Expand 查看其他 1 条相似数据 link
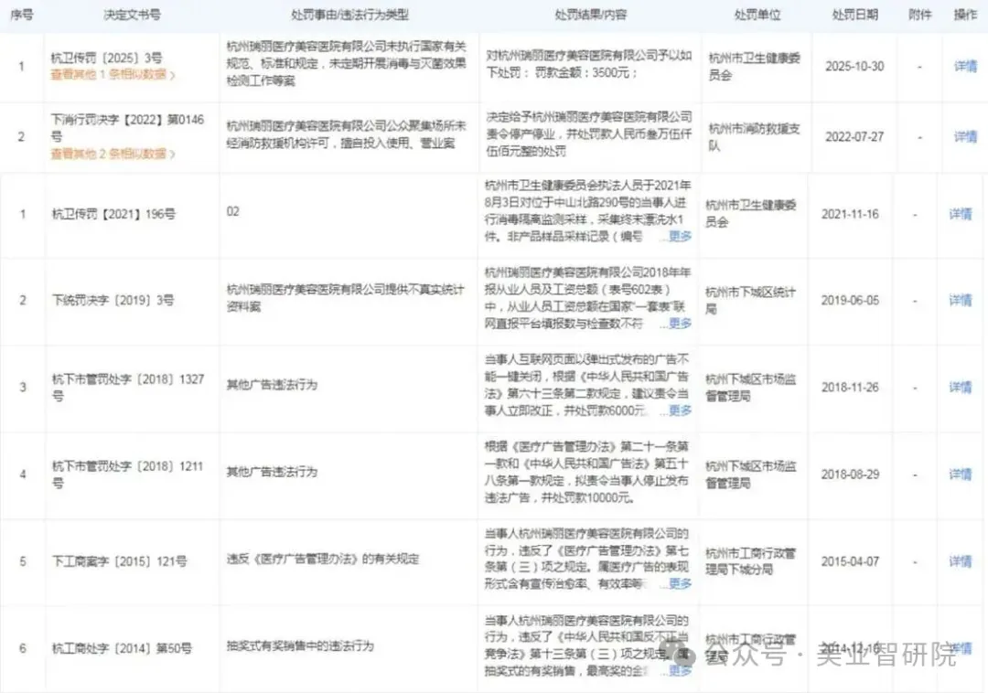This screenshot has height=693, width=988. pos(113,75)
